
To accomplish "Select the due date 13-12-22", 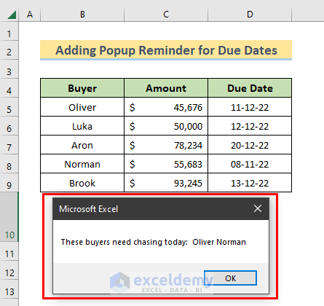I will click(x=250, y=183).
